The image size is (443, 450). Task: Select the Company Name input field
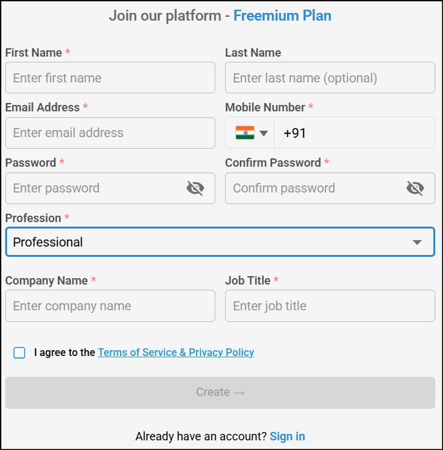(x=110, y=306)
